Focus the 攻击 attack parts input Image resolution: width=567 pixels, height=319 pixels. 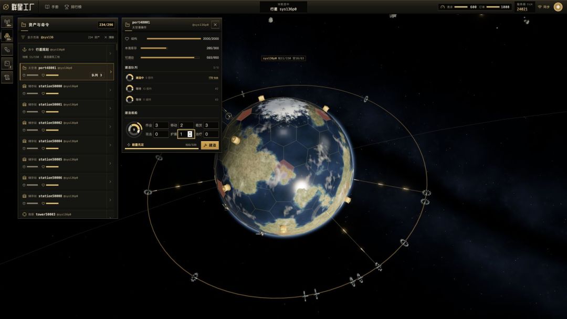[161, 134]
